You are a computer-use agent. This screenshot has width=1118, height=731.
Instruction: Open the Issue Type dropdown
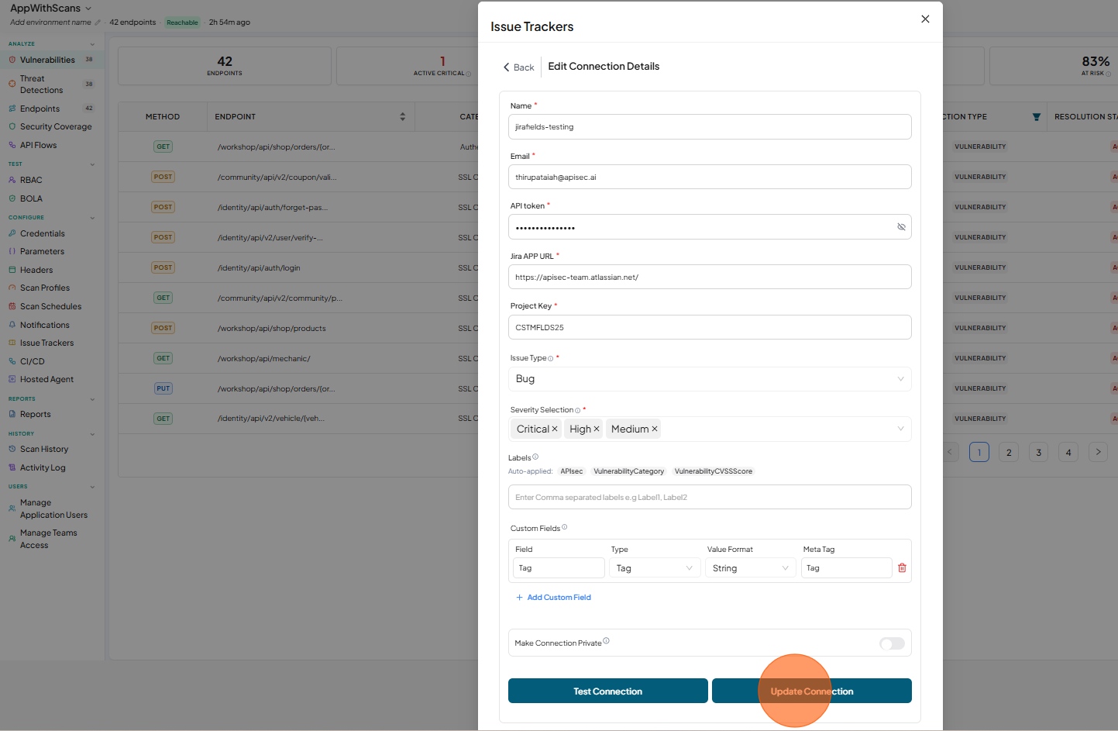[x=710, y=379]
